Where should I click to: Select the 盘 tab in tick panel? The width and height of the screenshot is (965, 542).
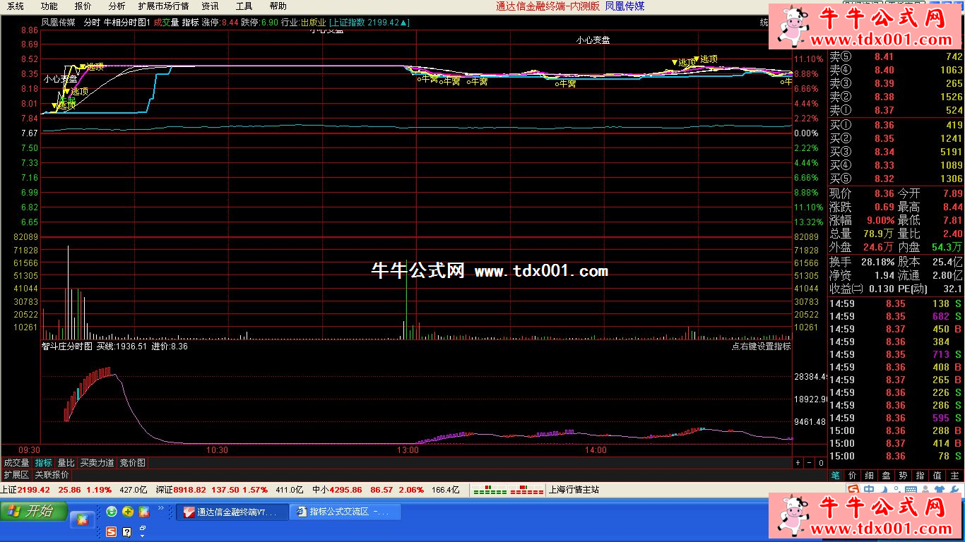tap(886, 476)
